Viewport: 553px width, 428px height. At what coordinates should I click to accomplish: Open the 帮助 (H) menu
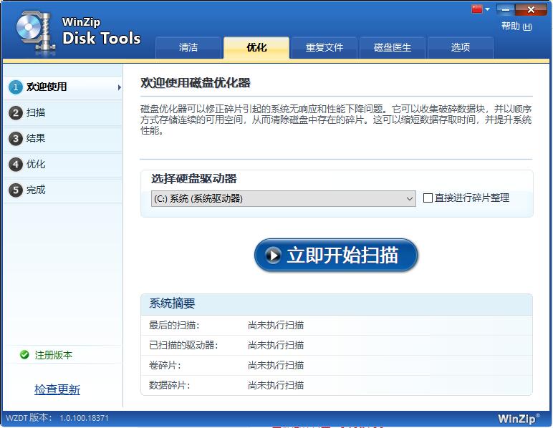(516, 26)
